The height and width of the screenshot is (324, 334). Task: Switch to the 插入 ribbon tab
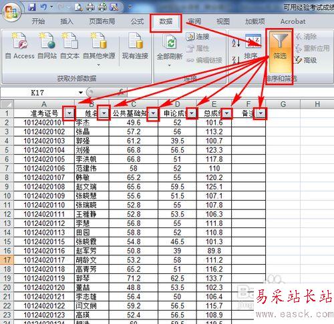[67, 21]
